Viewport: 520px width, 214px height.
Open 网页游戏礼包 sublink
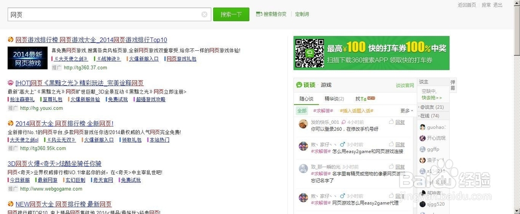click(x=181, y=59)
